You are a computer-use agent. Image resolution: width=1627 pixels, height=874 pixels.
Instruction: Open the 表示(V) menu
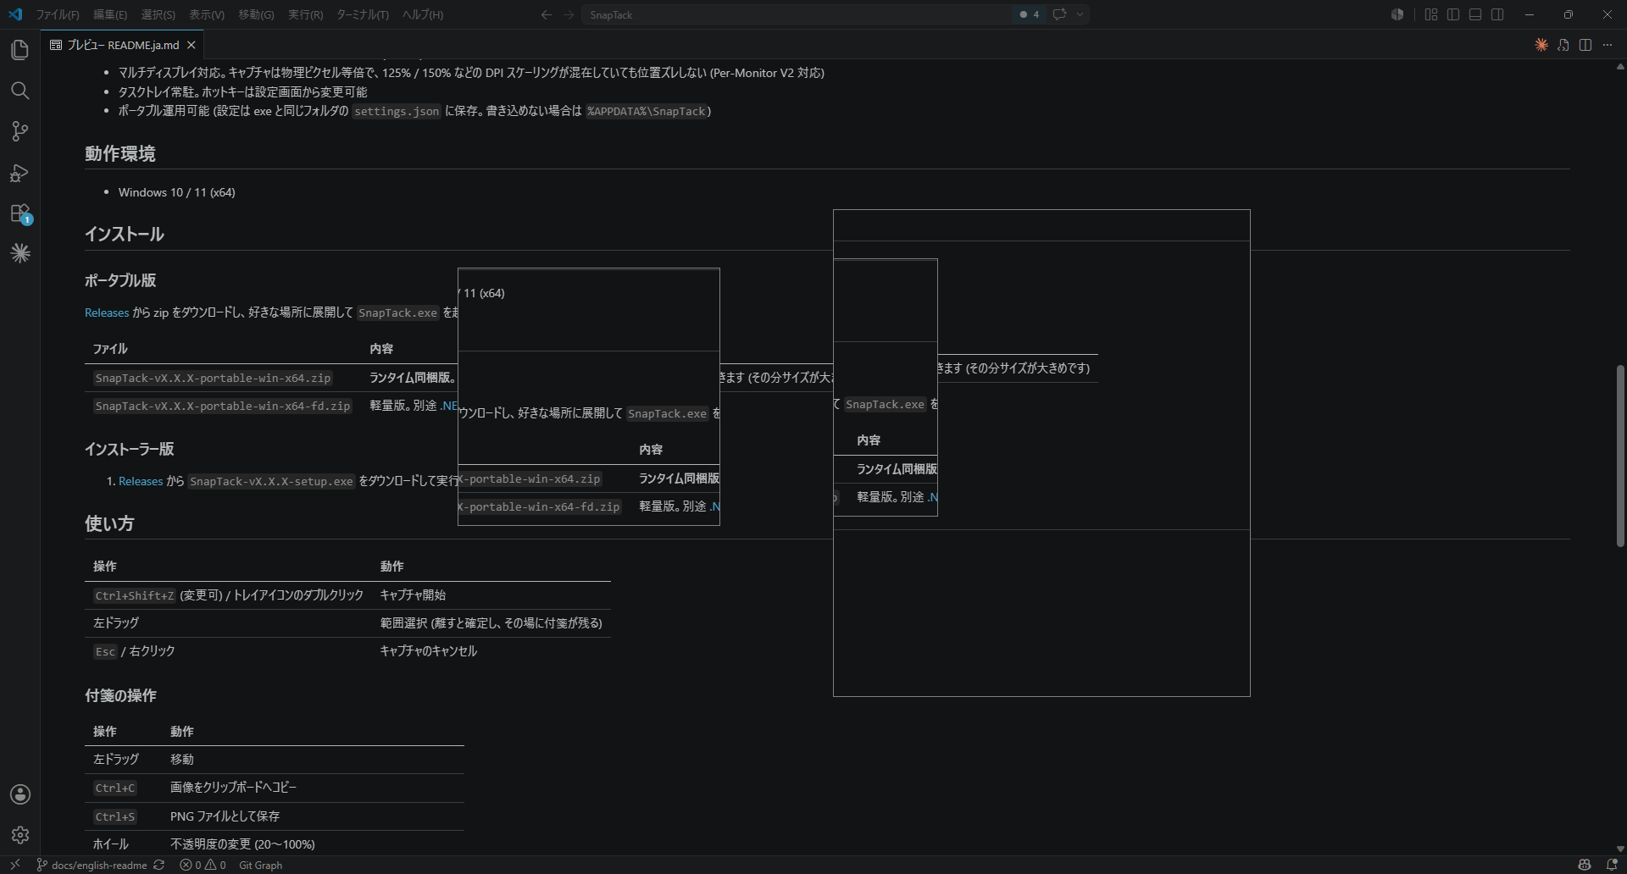207,14
